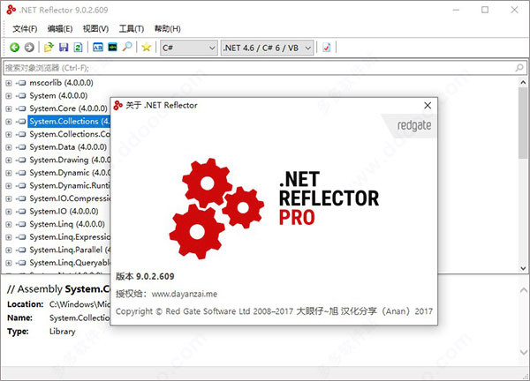Click the details pane scrollbar's down arrow

[x=523, y=352]
